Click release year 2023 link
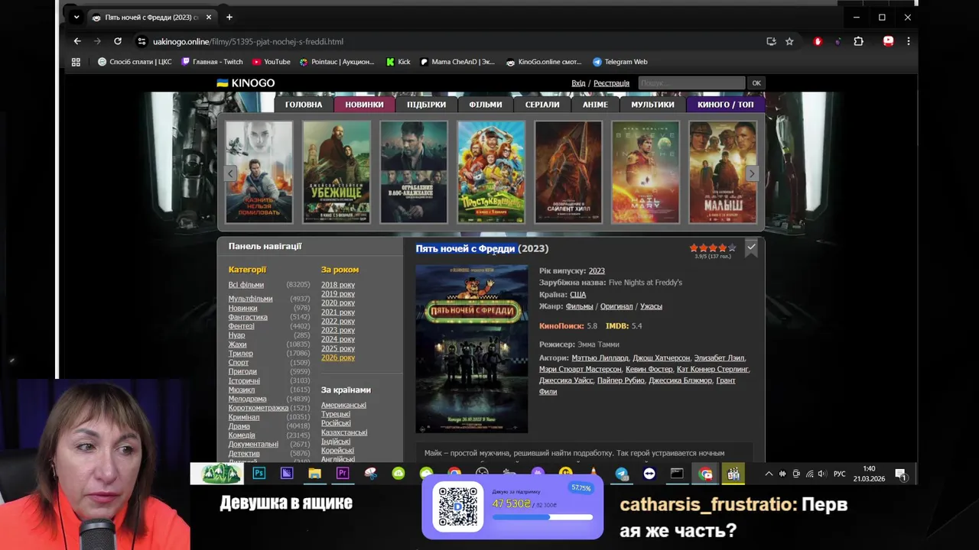The width and height of the screenshot is (979, 550). tap(597, 270)
